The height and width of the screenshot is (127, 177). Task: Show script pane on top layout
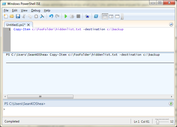105,17
